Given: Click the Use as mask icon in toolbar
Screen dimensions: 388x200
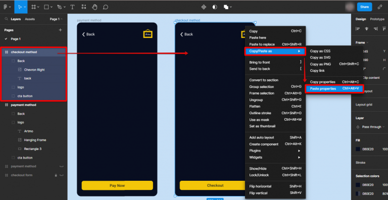Looking at the screenshot, I should click(x=215, y=7).
